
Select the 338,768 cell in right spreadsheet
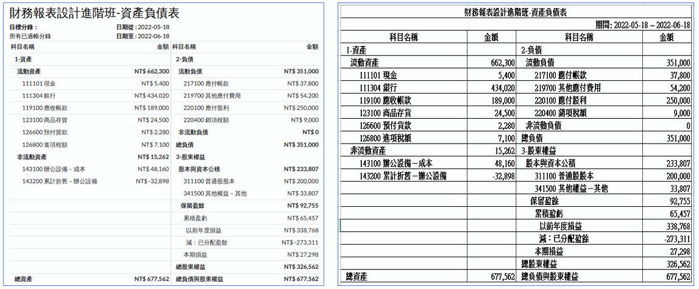tap(667, 227)
